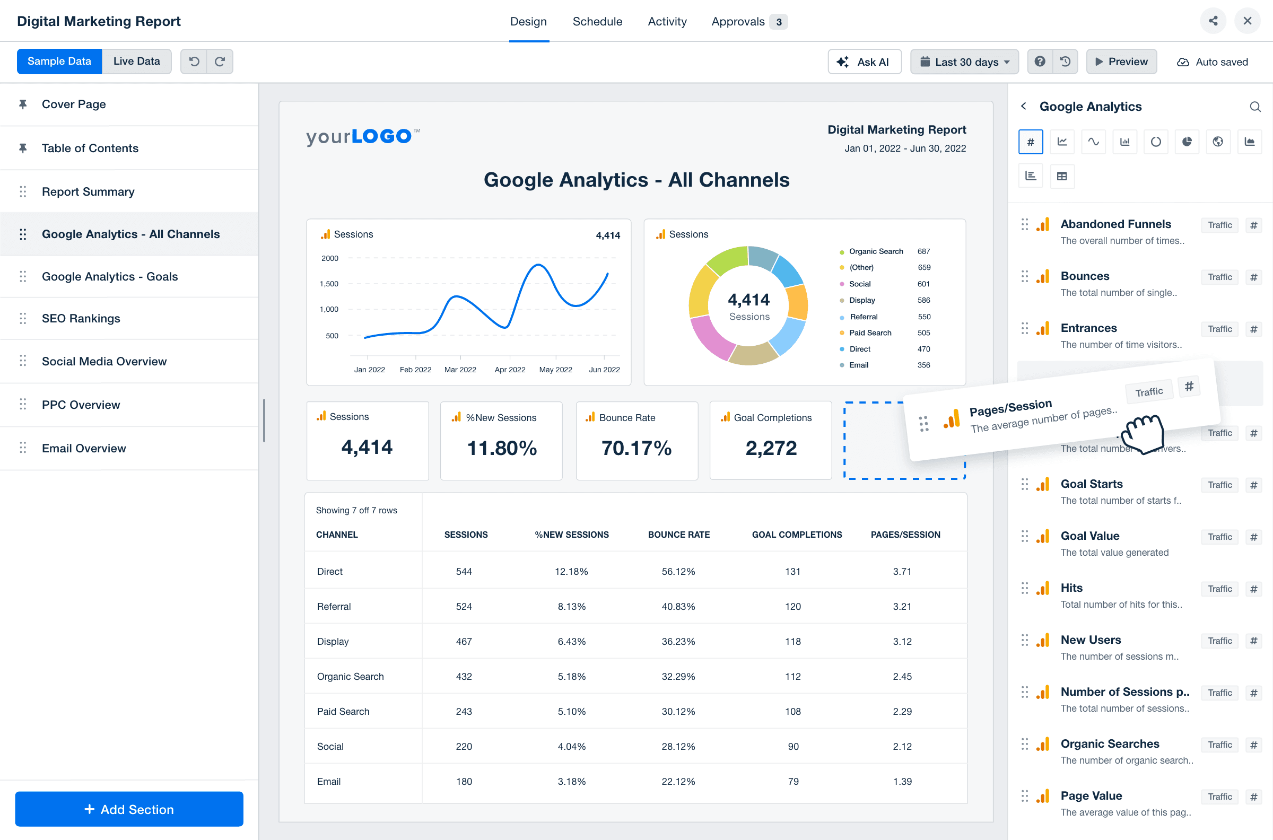
Task: Select the table widget type
Action: click(1062, 176)
